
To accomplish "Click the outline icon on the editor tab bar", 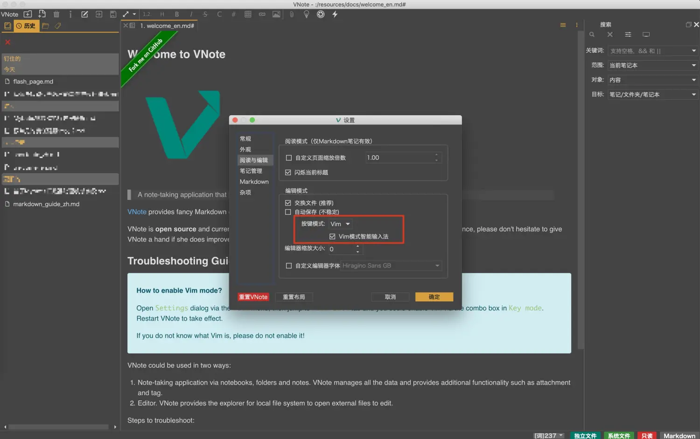I will (x=133, y=26).
